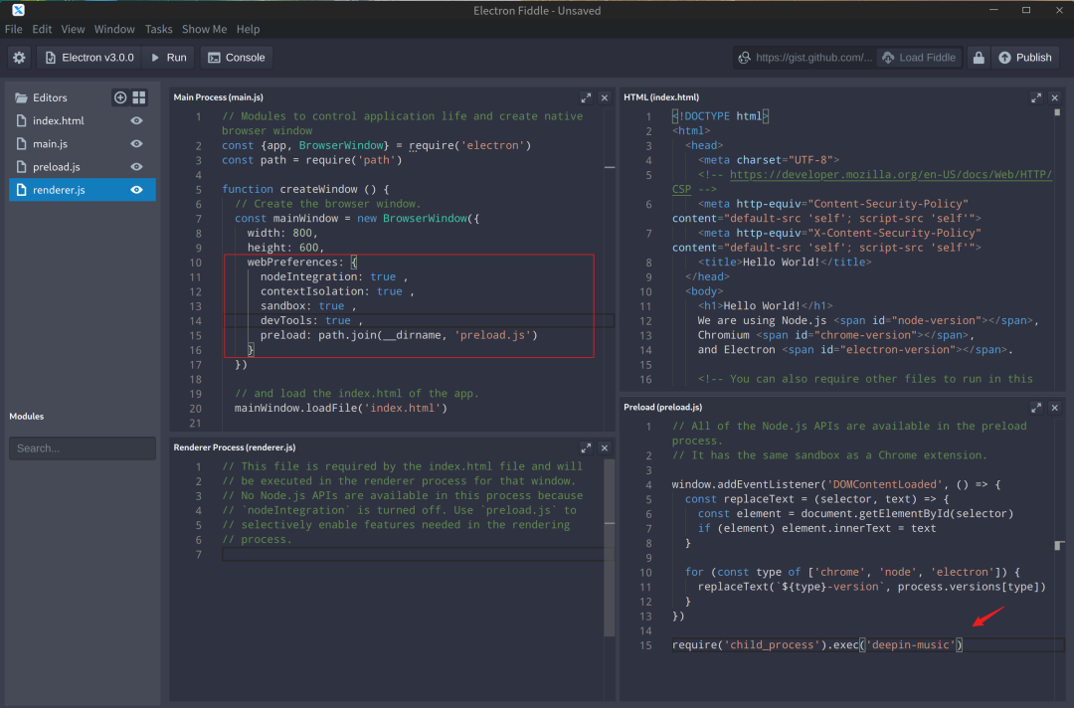This screenshot has width=1074, height=708.
Task: Open the Show Me menu
Action: tap(204, 30)
